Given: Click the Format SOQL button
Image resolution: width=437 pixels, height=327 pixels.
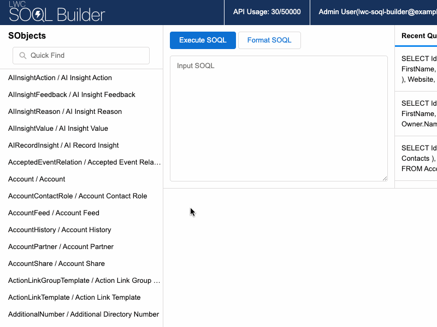Looking at the screenshot, I should point(269,40).
